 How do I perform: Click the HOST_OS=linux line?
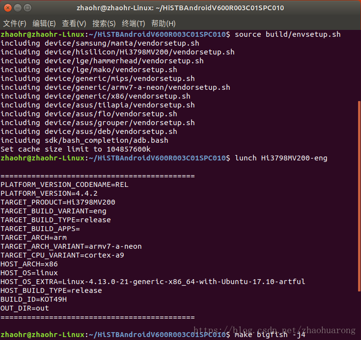coord(29,273)
